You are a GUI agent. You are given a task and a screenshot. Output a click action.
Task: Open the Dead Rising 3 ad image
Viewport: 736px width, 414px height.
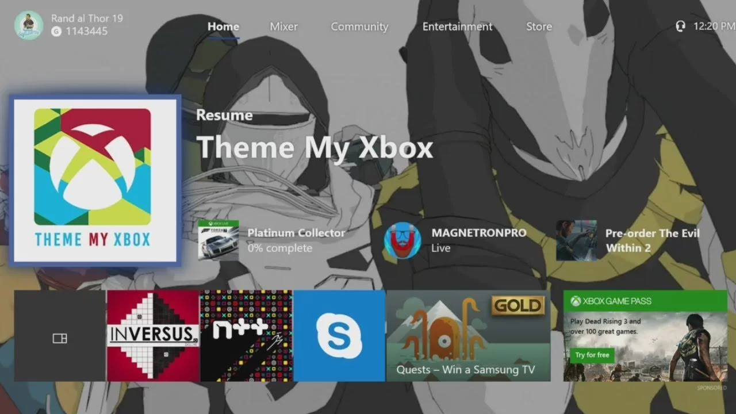(x=645, y=346)
